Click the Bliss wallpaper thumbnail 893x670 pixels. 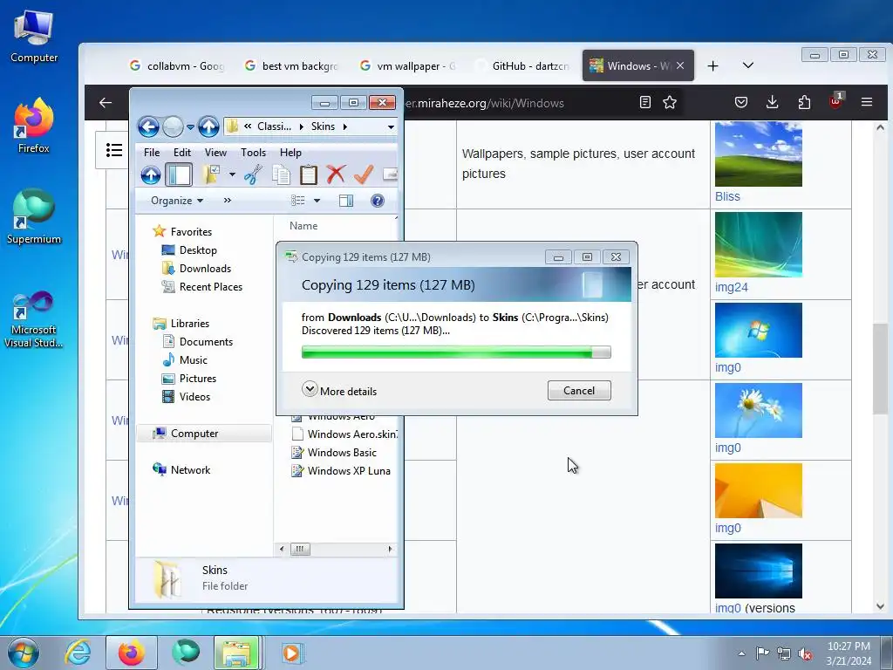pyautogui.click(x=759, y=154)
